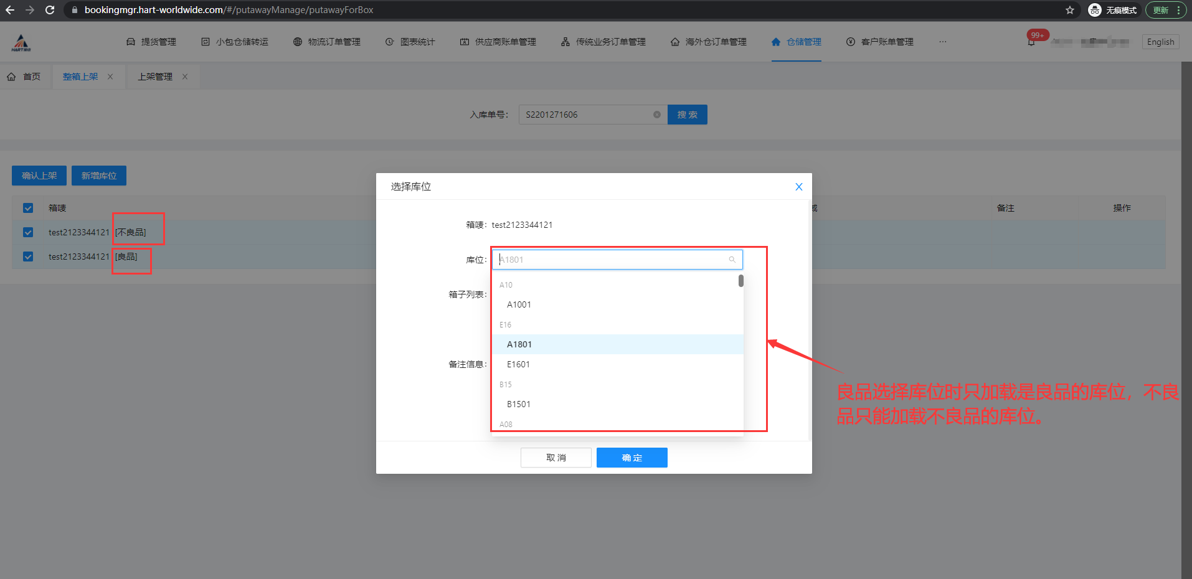Open the 海外仓订单管理 menu
The width and height of the screenshot is (1192, 579).
tap(709, 42)
